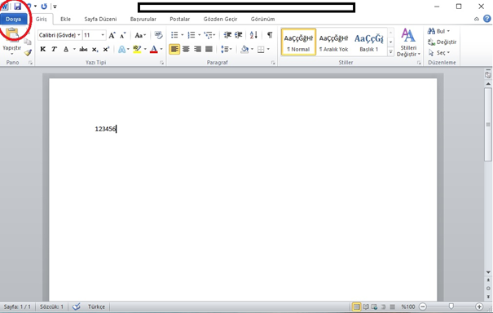Toggle show paragraph marks (¶)
The width and height of the screenshot is (493, 313).
270,35
